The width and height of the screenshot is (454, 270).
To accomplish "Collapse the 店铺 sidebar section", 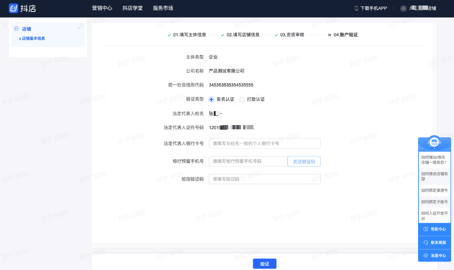I will [x=79, y=29].
